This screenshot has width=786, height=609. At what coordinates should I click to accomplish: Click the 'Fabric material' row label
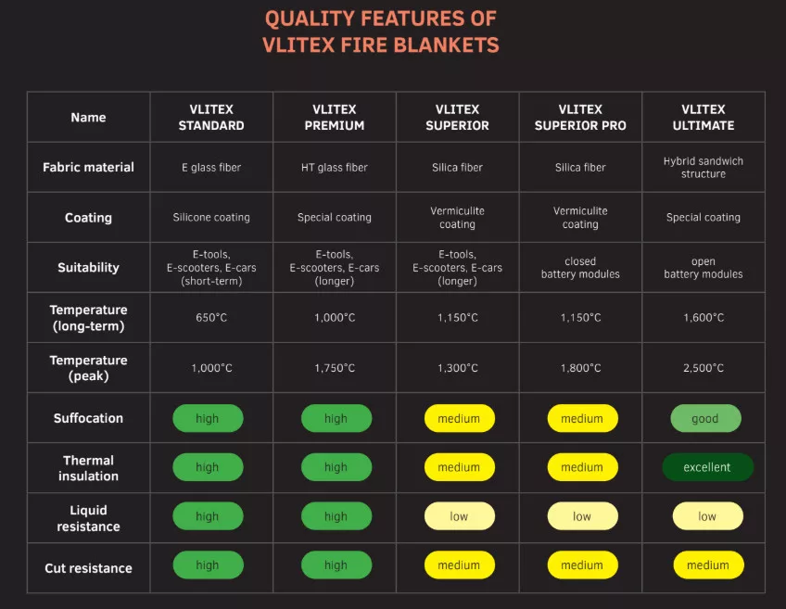(x=88, y=168)
